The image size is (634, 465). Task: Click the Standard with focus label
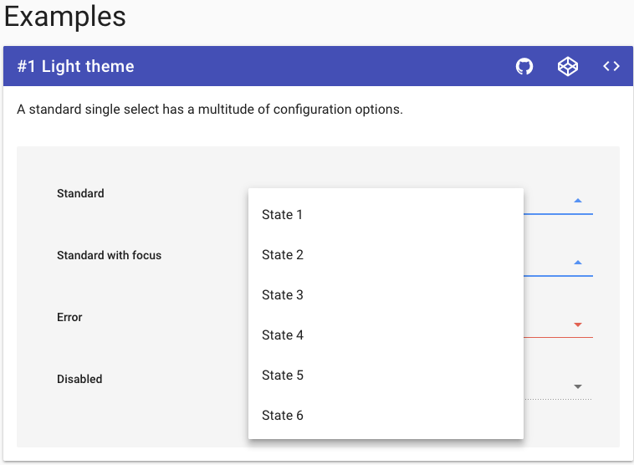point(109,255)
